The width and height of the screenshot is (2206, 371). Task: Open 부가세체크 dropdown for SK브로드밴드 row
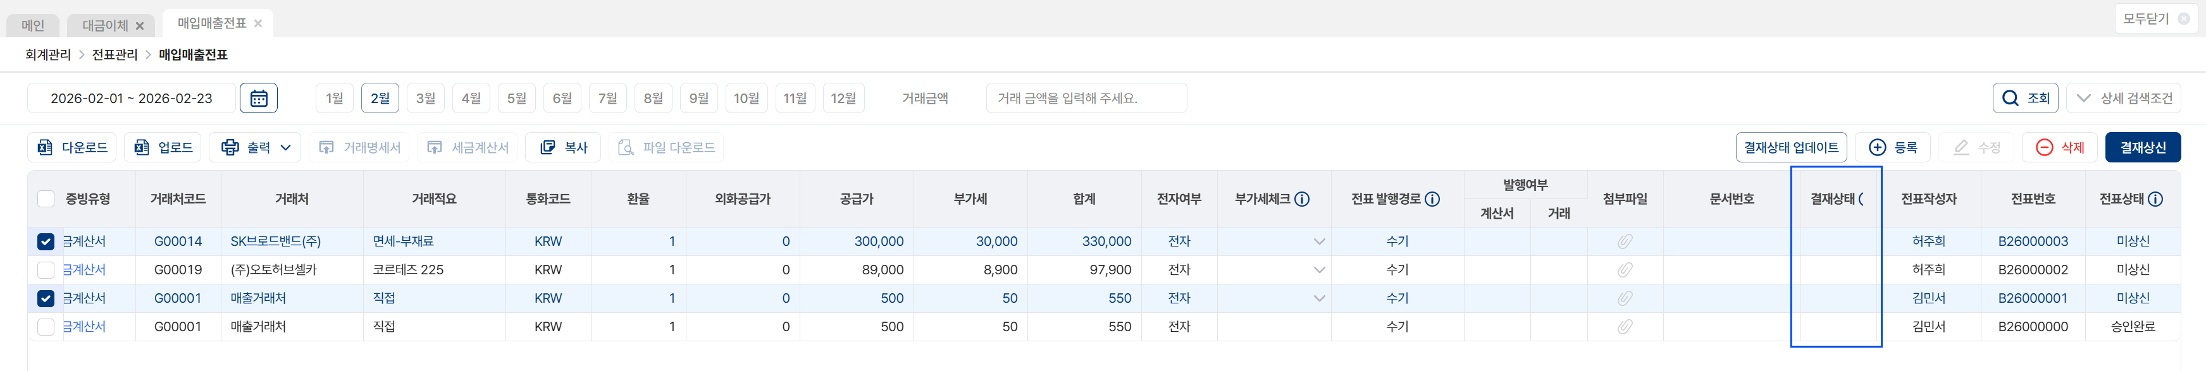1319,242
